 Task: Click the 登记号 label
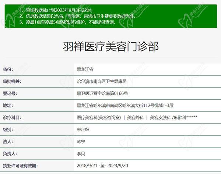point(10,93)
